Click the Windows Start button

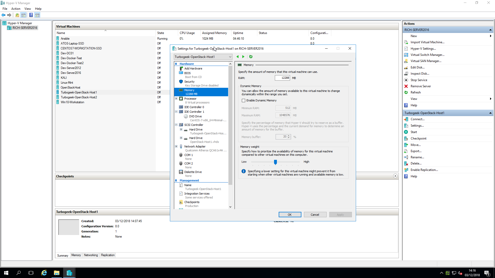(x=6, y=273)
